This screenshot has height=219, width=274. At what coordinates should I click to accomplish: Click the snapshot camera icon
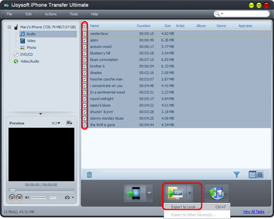pos(67,198)
